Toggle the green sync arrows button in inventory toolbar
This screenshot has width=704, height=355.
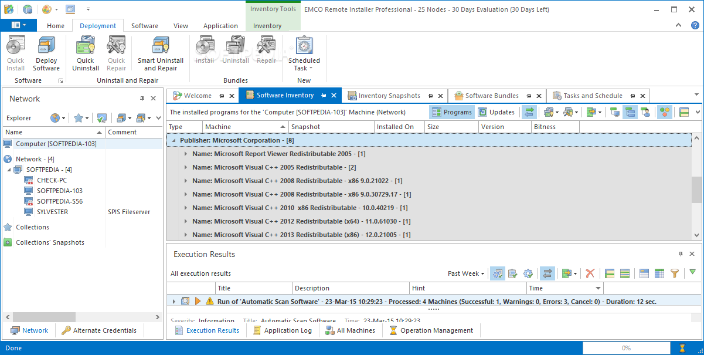pyautogui.click(x=529, y=112)
